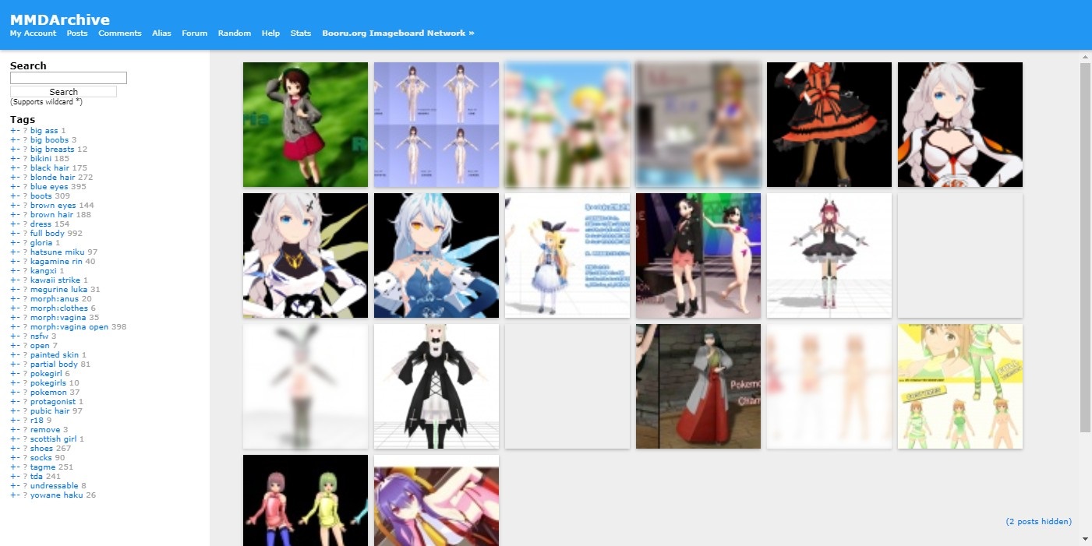The width and height of the screenshot is (1092, 546).
Task: Open wiki question mark for 'blue eyes'
Action: click(25, 187)
